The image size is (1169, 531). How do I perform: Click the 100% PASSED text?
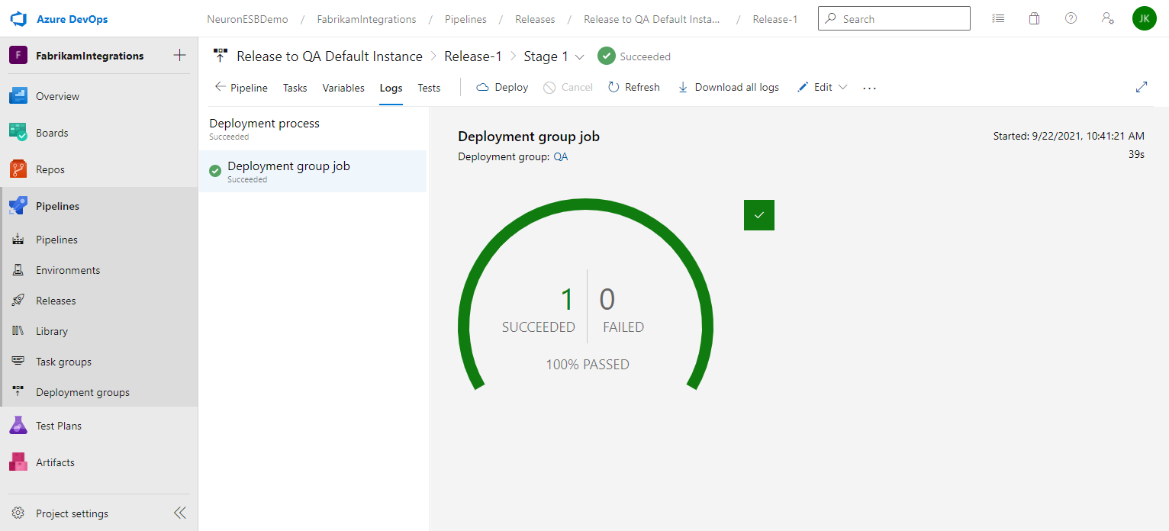click(x=588, y=365)
